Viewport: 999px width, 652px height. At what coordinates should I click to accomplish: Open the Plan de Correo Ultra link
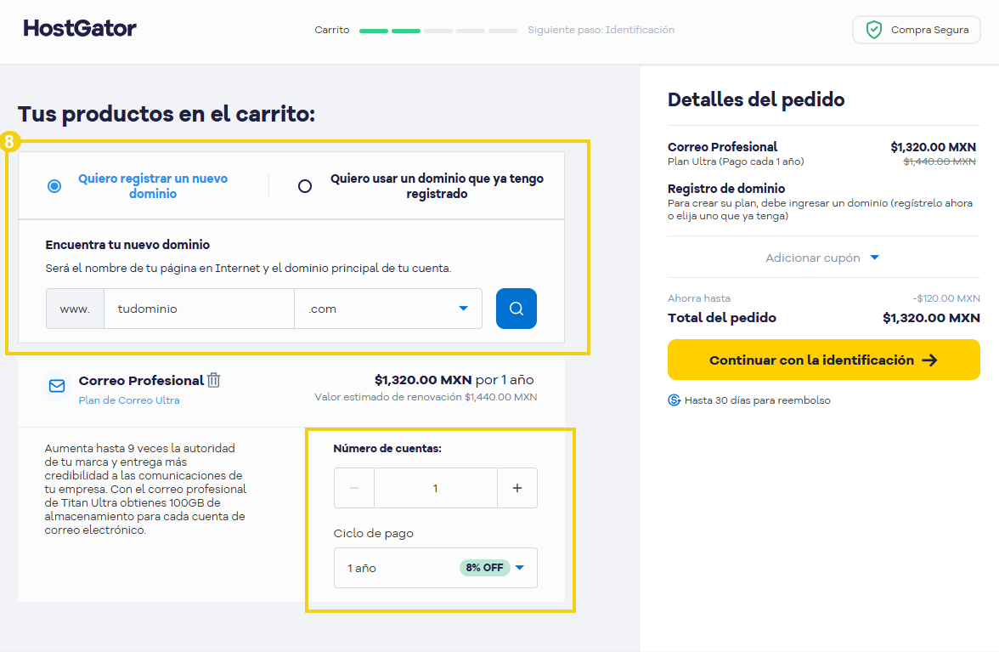tap(129, 400)
